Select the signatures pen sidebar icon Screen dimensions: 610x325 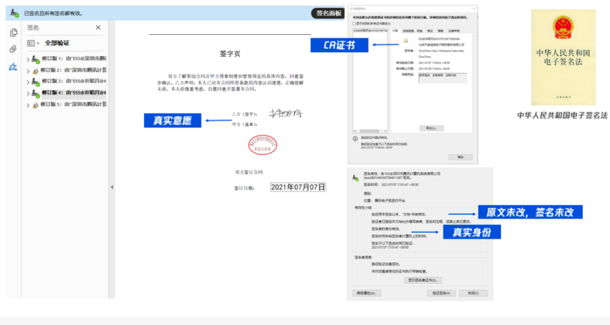click(14, 66)
